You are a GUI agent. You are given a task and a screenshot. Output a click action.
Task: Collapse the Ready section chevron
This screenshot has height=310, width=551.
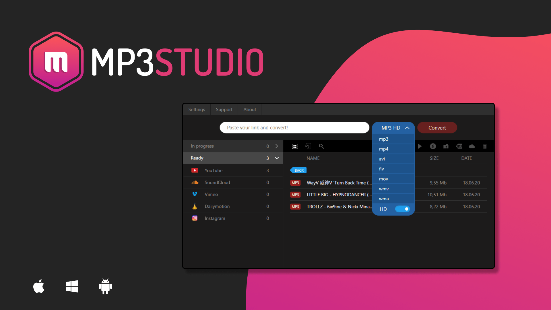tap(277, 158)
